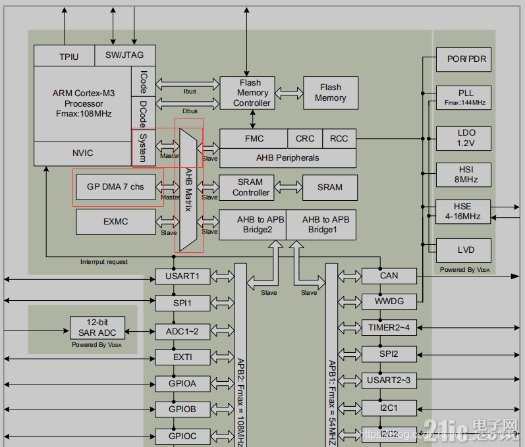Select the USART1 peripheral block
The image size is (525, 447).
click(183, 276)
